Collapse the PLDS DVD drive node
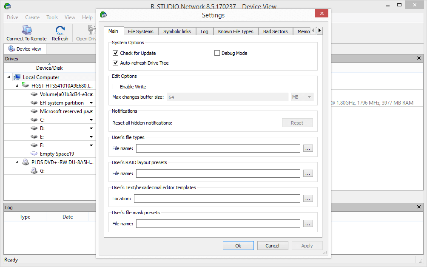This screenshot has width=427, height=267. 17,162
